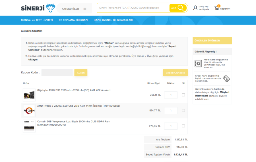Screen dimensions: 256x162
Task: Edit quantity field for Gigabyte A320
Action: (x=171, y=95)
